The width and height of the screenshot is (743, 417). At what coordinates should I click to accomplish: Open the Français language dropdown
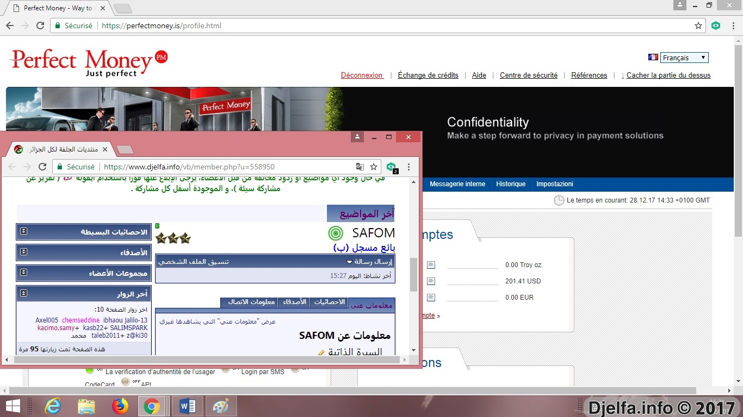click(684, 58)
